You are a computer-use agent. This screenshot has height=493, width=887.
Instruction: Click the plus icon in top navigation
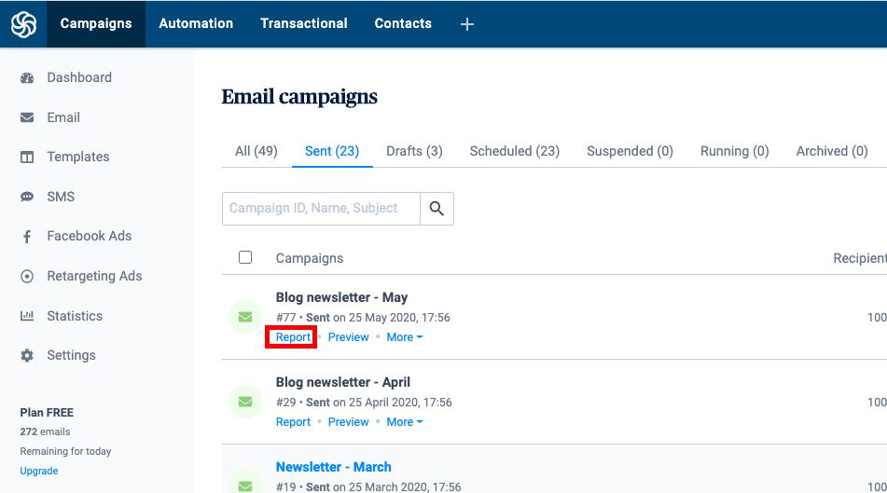[467, 24]
